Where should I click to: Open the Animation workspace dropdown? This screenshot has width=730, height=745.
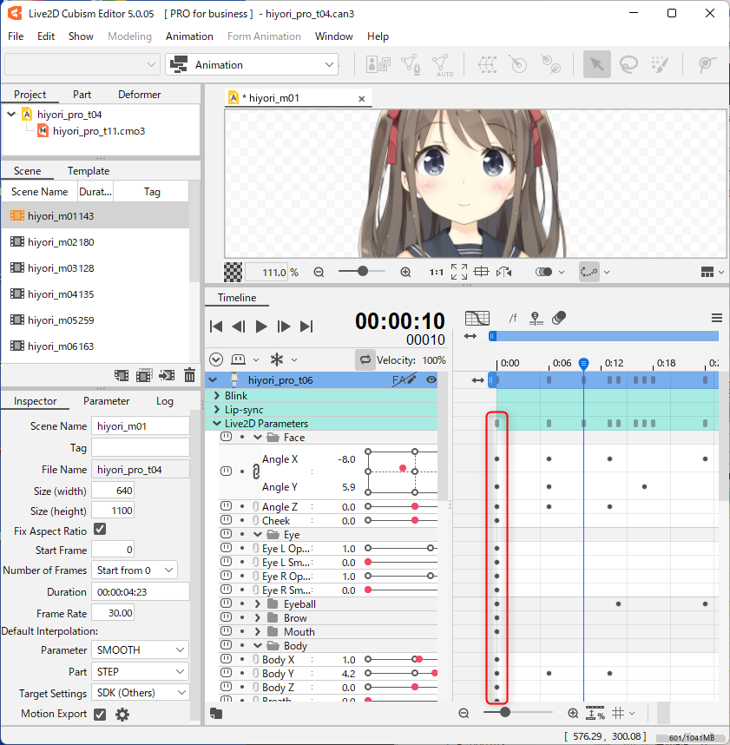click(252, 64)
